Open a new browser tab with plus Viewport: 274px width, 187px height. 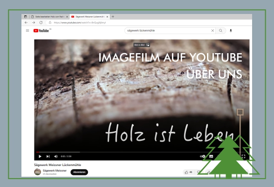click(113, 17)
